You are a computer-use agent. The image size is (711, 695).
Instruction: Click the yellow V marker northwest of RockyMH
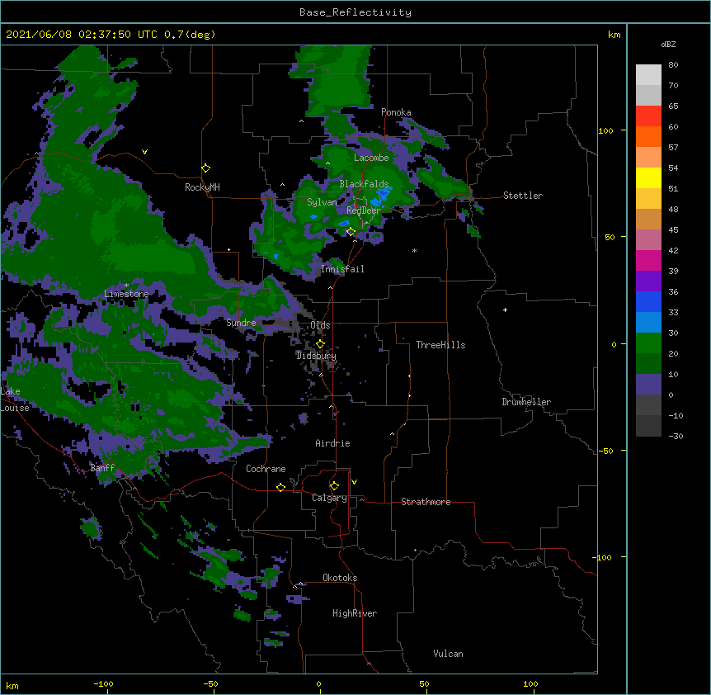click(x=144, y=152)
